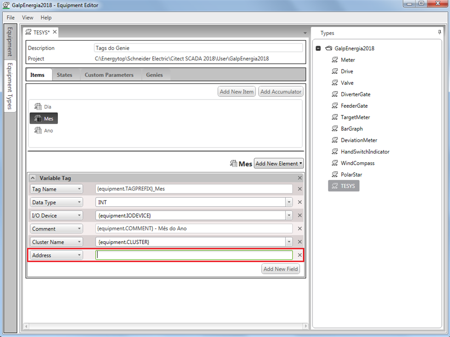Click the TESYS type icon in tree

[x=335, y=186]
